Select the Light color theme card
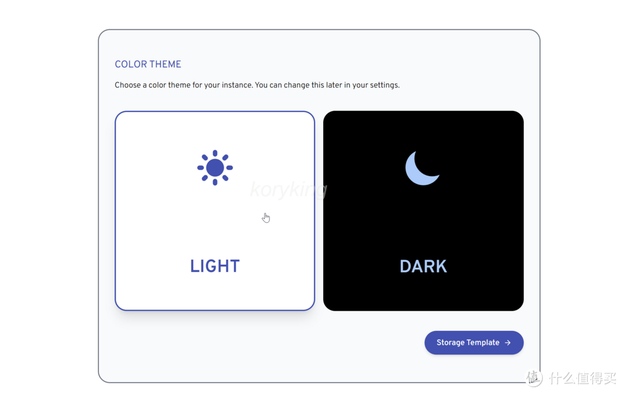The height and width of the screenshot is (393, 622). (x=215, y=211)
